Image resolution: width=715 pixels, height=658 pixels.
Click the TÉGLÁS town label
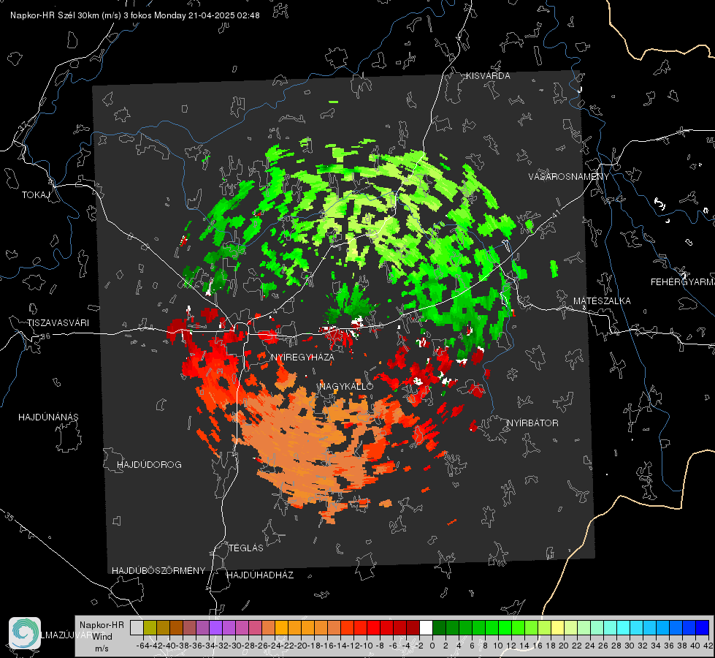246,548
